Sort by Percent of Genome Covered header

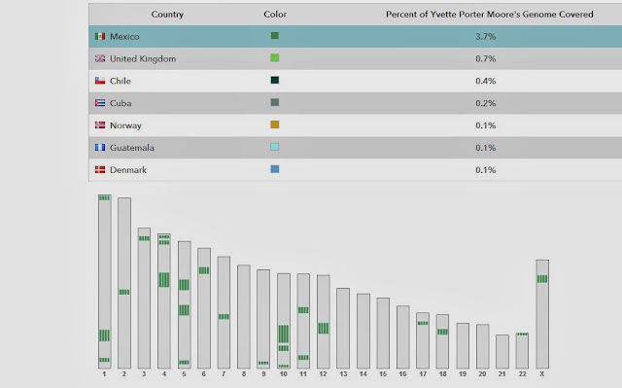pyautogui.click(x=490, y=15)
